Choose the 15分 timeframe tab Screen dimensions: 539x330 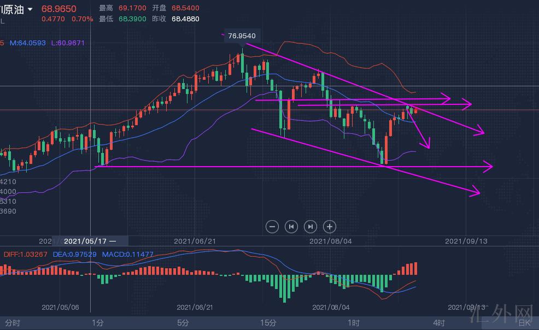pyautogui.click(x=268, y=323)
